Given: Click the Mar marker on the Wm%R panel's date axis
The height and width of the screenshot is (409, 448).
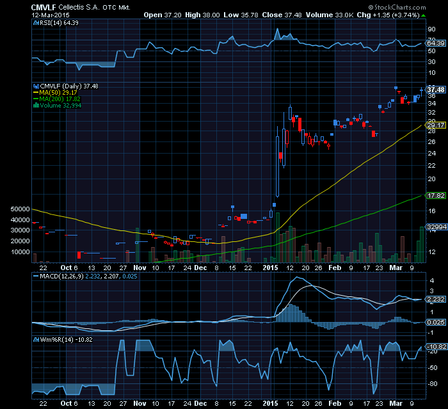Looking at the screenshot, I should click(396, 404).
